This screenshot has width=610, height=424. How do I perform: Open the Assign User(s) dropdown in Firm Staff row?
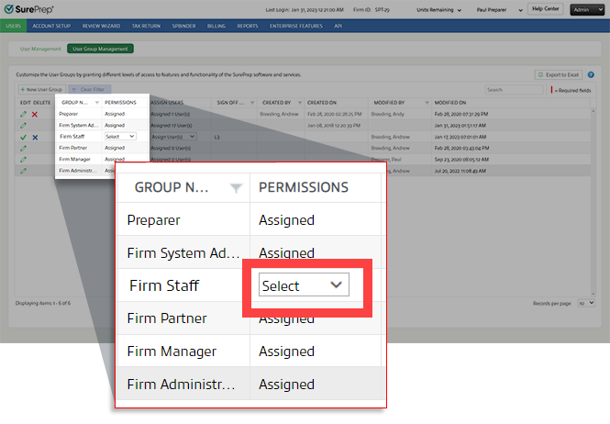pyautogui.click(x=173, y=137)
